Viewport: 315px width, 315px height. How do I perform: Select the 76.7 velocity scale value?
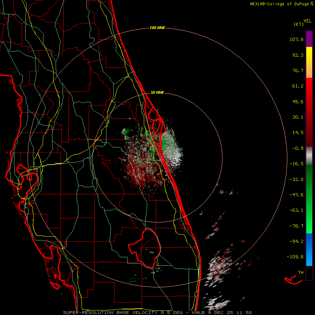click(x=298, y=70)
